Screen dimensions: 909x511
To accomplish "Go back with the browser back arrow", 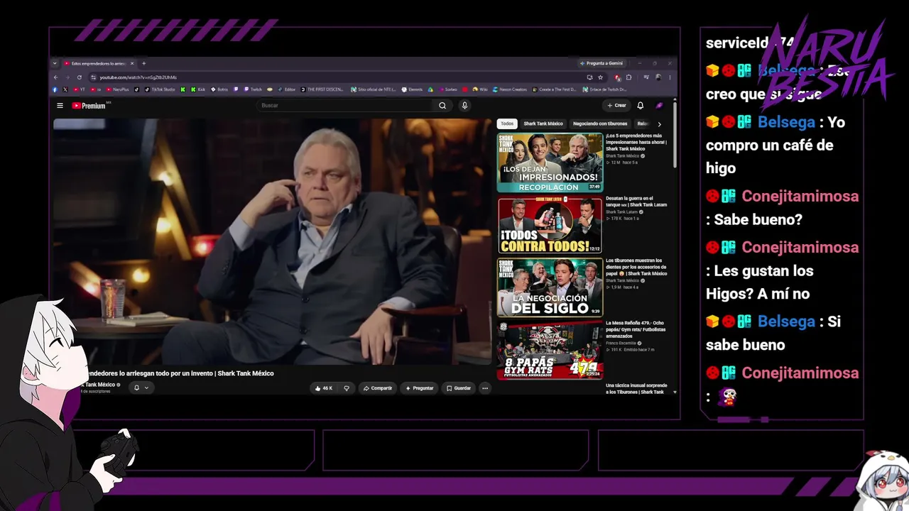I will pos(55,77).
